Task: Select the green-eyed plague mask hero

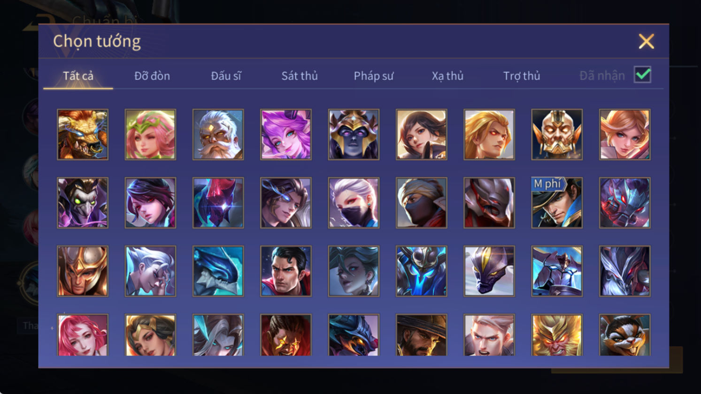Action: [83, 203]
